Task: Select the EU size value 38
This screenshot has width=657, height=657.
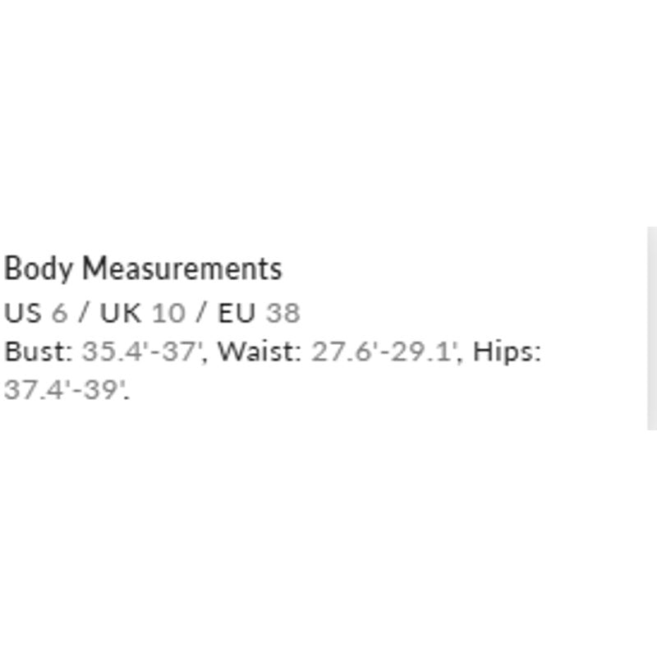Action: tap(283, 313)
